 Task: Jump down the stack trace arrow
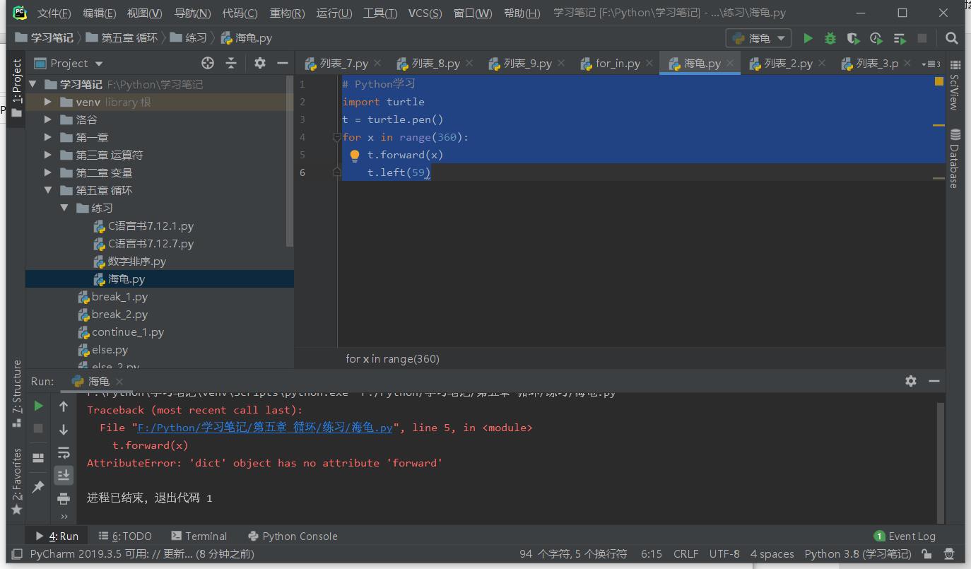click(x=64, y=429)
